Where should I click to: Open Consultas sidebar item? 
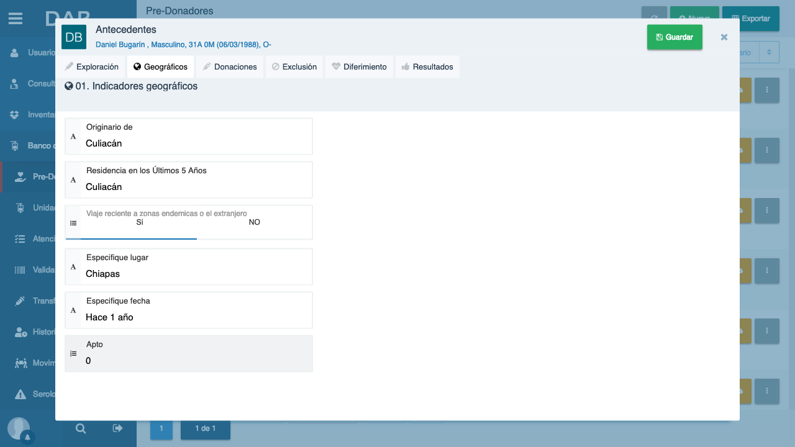[28, 84]
